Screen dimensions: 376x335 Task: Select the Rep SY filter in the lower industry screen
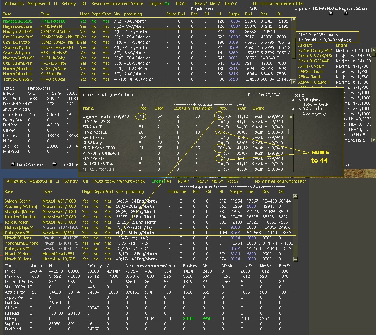233,181
